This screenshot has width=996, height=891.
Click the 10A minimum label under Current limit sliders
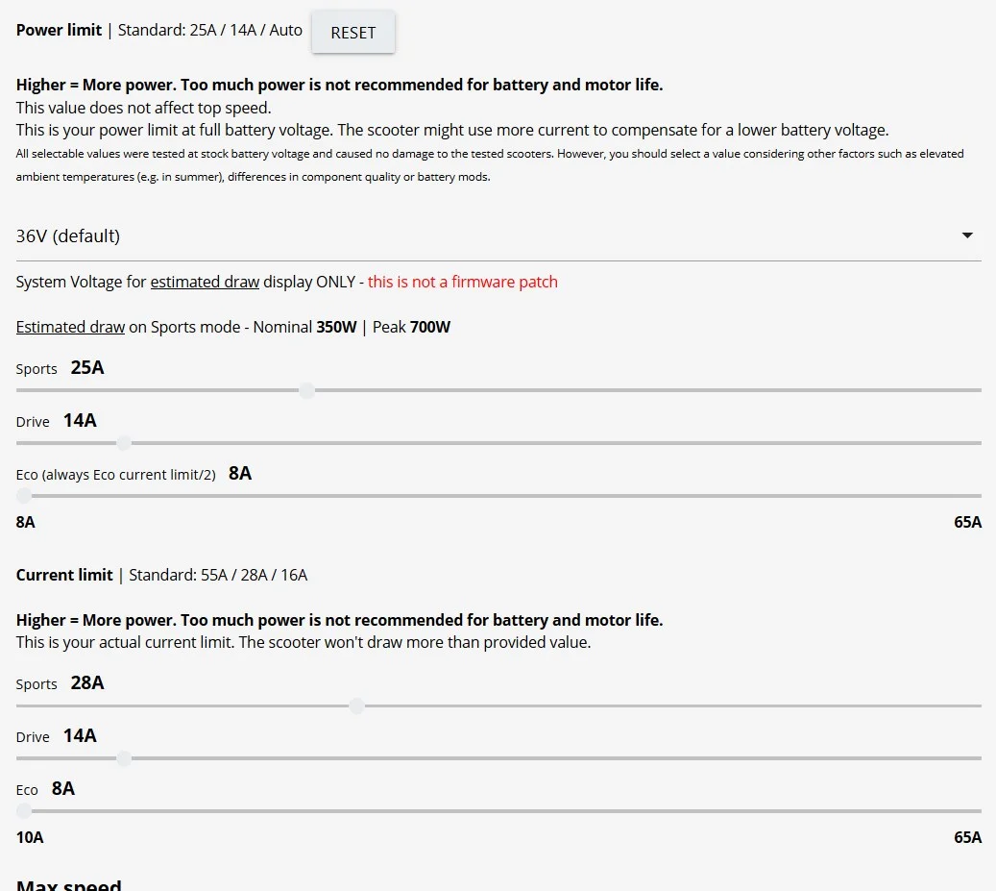click(30, 837)
